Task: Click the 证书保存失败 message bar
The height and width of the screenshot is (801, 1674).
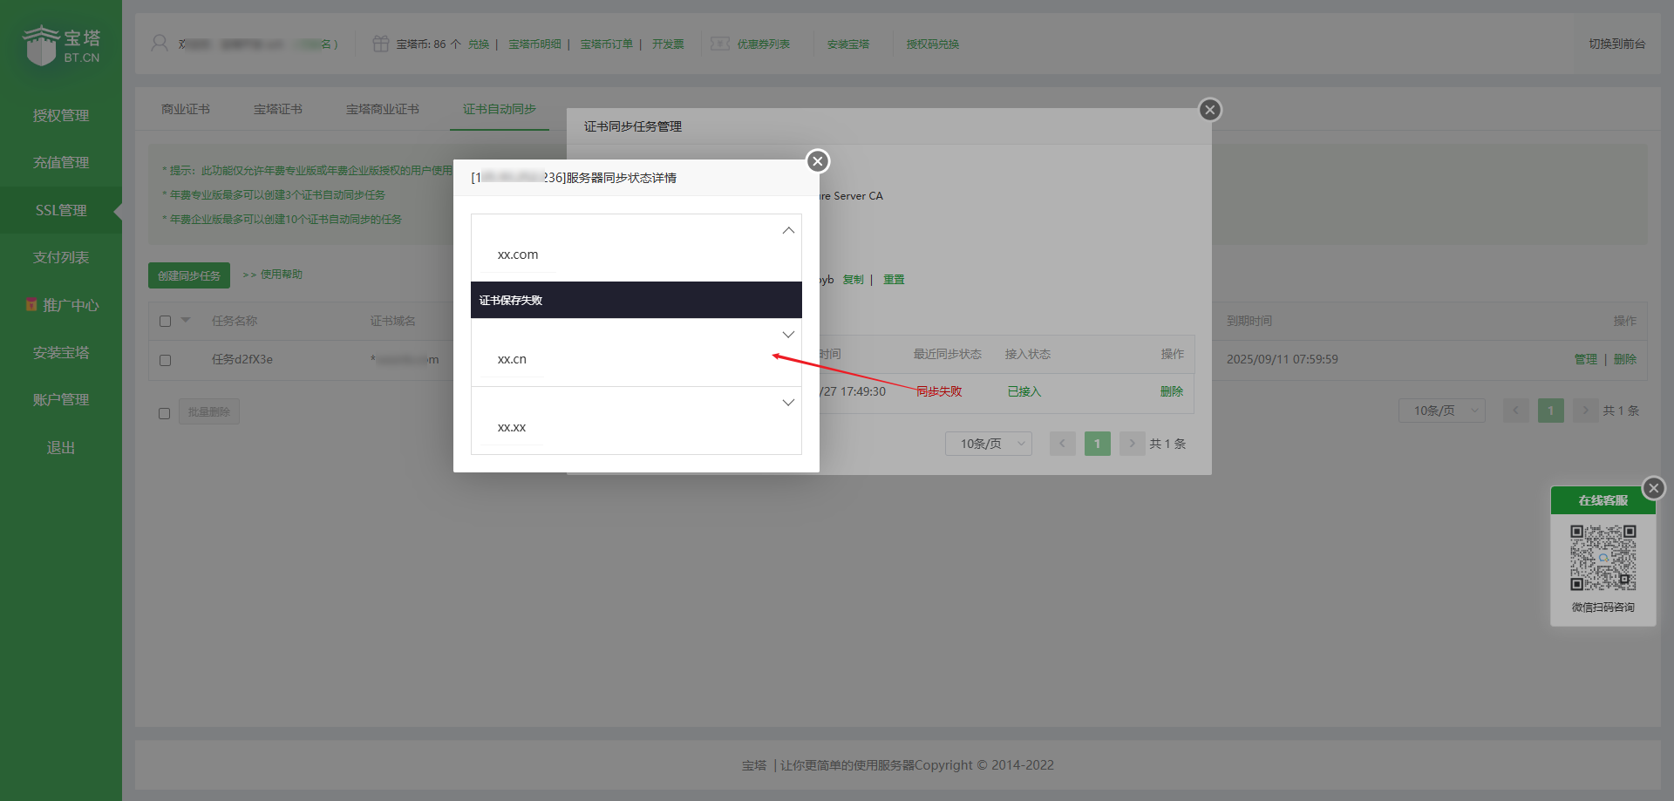Action: (636, 300)
